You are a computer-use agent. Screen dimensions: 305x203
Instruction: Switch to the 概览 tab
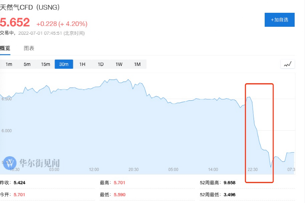(5, 48)
